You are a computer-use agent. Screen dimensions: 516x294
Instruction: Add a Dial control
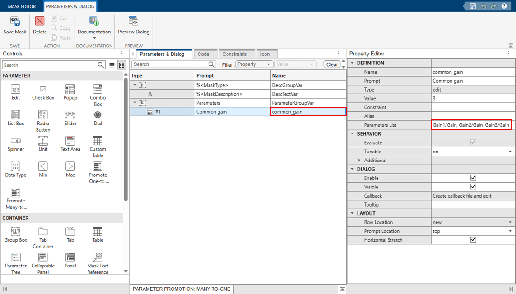(98, 118)
